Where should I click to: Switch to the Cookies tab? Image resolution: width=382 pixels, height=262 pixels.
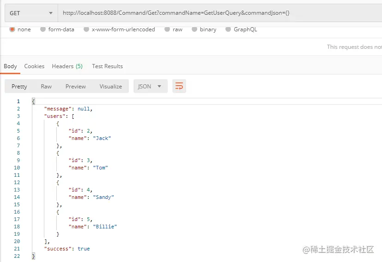click(34, 66)
